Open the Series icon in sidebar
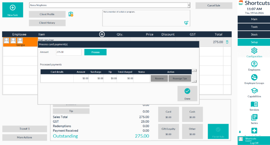The height and width of the screenshot is (145, 270). (x=254, y=117)
